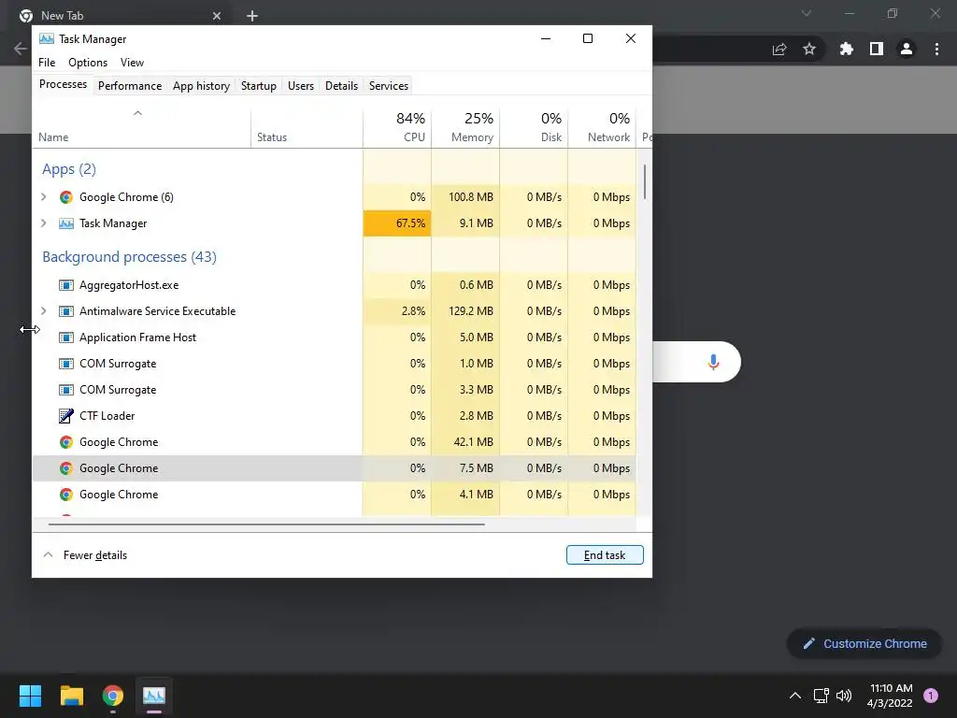Click the volume icon in system tray
The height and width of the screenshot is (718, 957).
click(844, 696)
